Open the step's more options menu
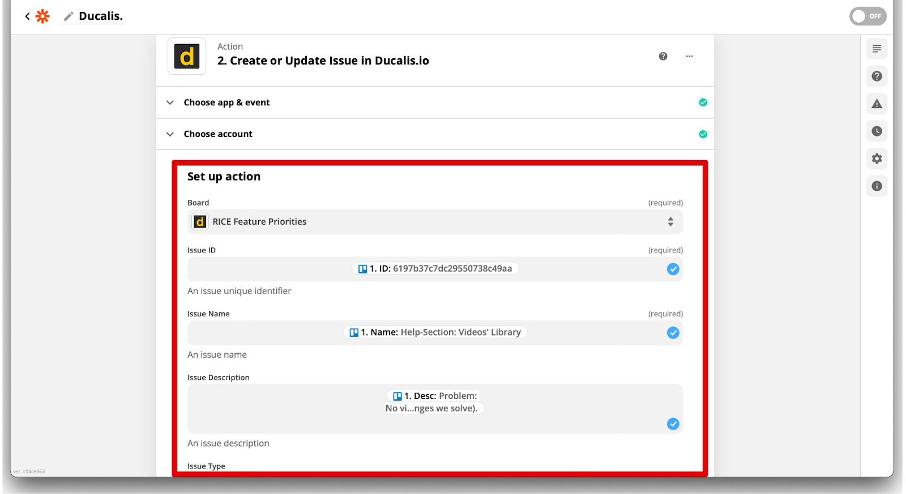The height and width of the screenshot is (494, 906). [689, 56]
